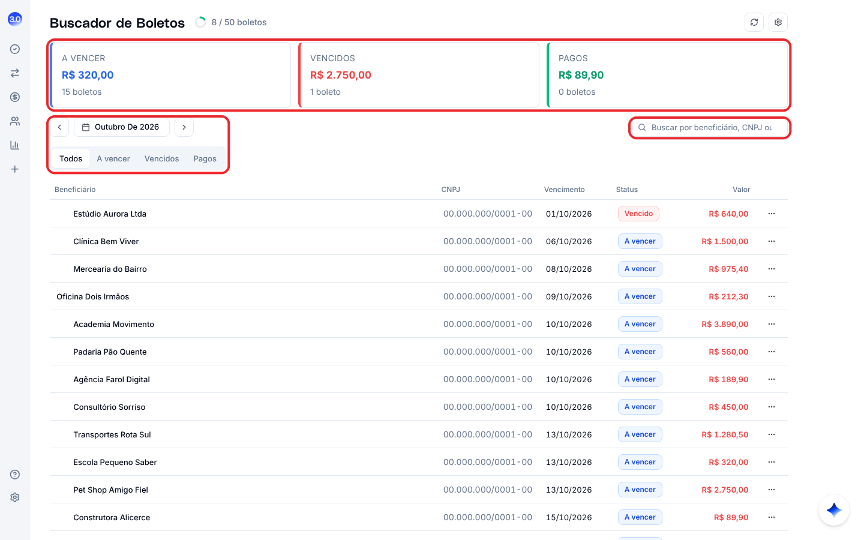
Task: Select the VENCIDOS summary card
Action: (x=419, y=75)
